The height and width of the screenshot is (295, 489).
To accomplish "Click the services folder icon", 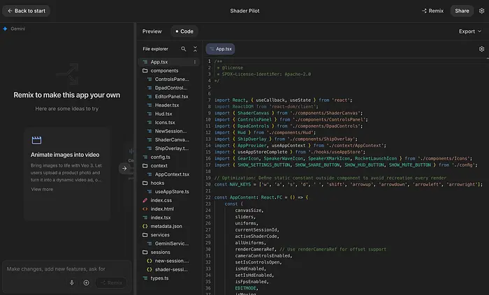I will pyautogui.click(x=145, y=235).
